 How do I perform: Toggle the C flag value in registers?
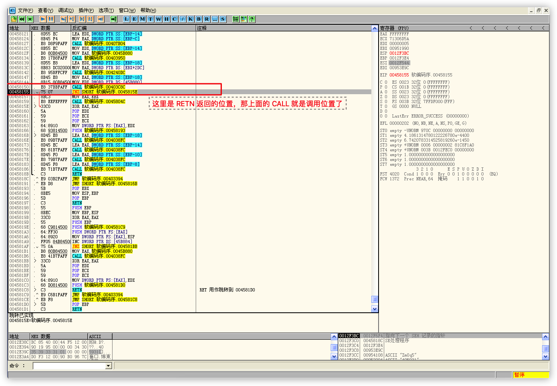[386, 82]
